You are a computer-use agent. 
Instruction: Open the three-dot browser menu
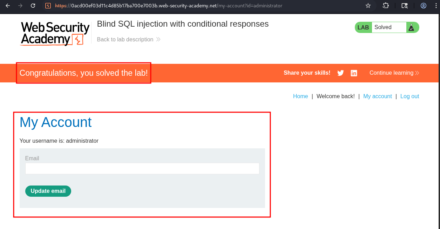pyautogui.click(x=435, y=6)
